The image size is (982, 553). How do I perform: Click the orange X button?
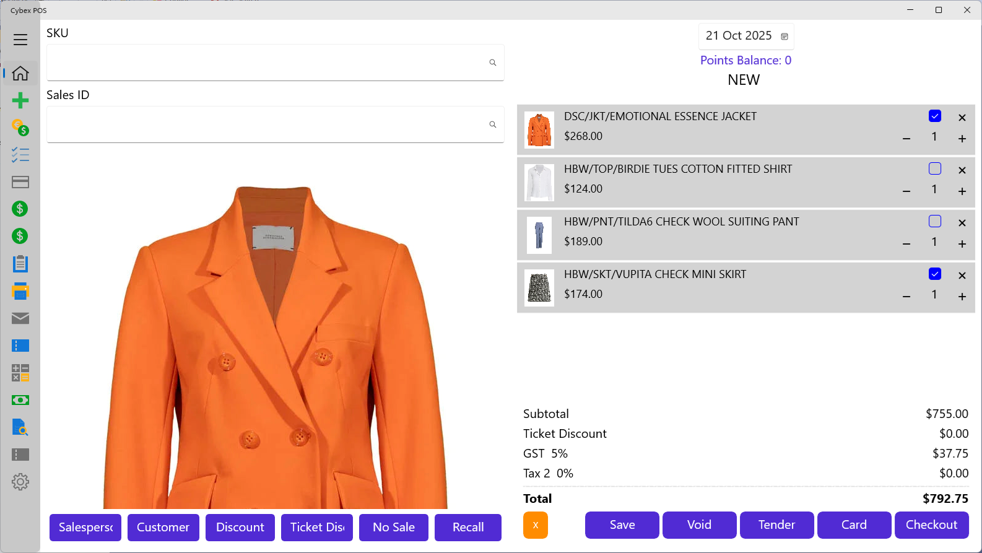[x=536, y=525]
